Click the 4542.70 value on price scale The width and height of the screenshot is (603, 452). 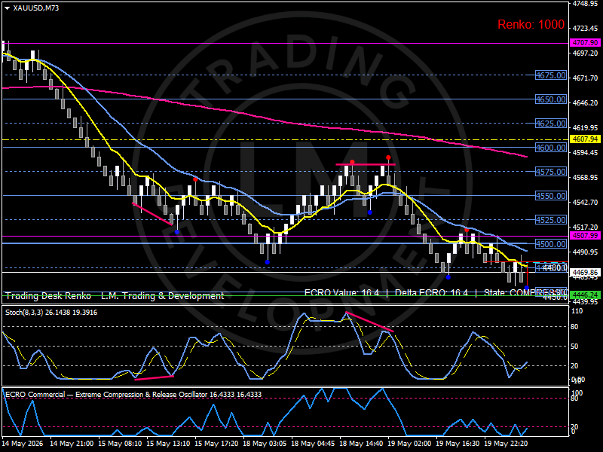coord(586,202)
